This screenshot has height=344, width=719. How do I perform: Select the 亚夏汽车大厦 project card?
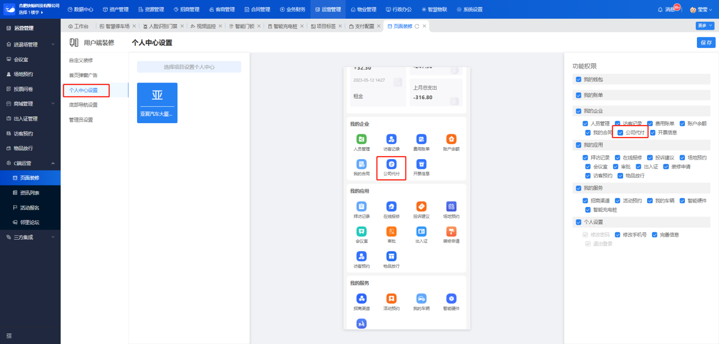point(157,103)
